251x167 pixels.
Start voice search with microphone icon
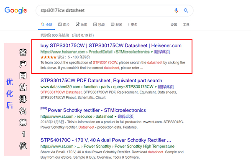[176, 10]
